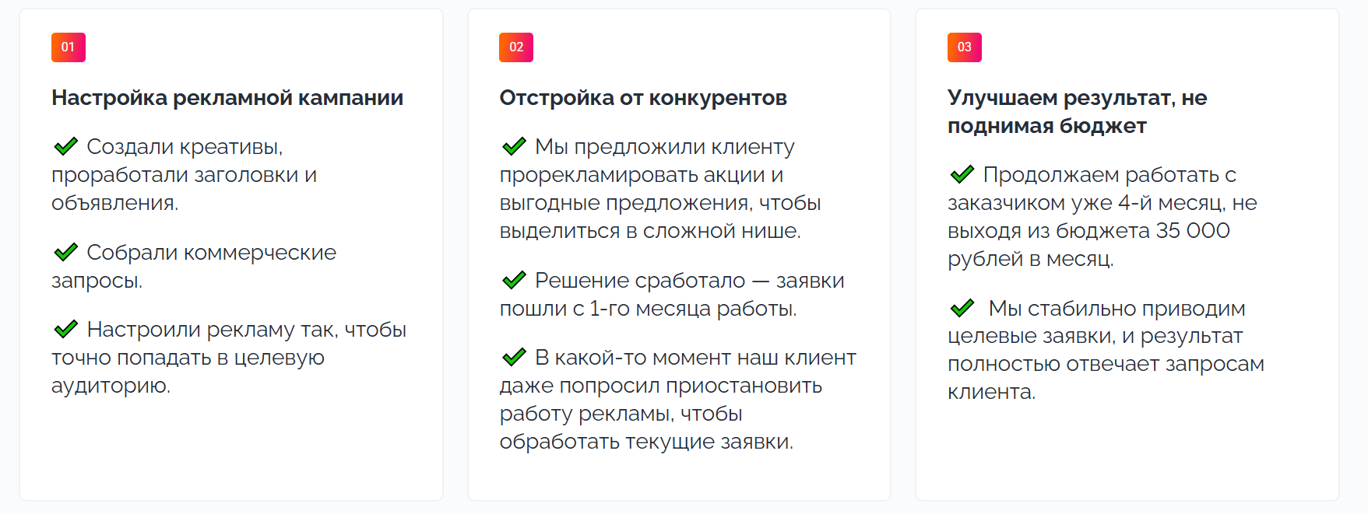The height and width of the screenshot is (514, 1368).
Task: Click the orange 01 step badge
Action: 69,47
